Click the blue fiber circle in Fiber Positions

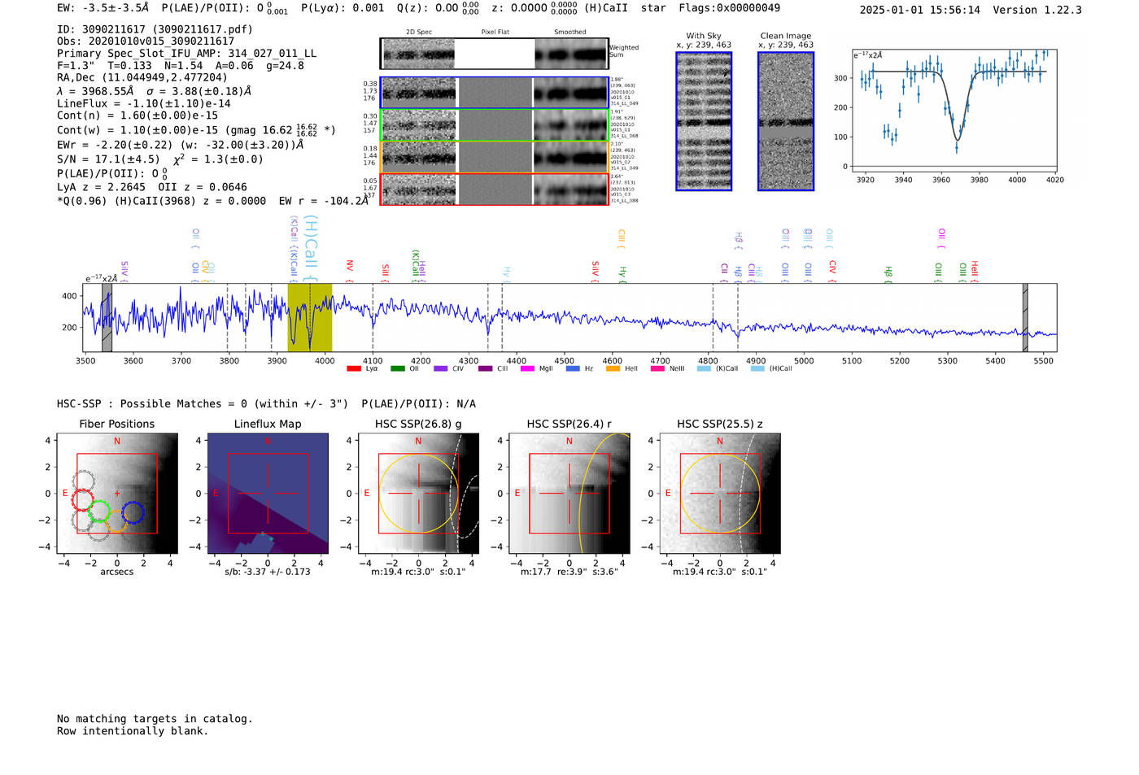coord(133,513)
